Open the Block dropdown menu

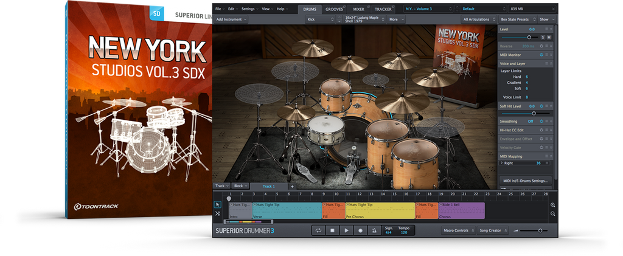click(241, 185)
